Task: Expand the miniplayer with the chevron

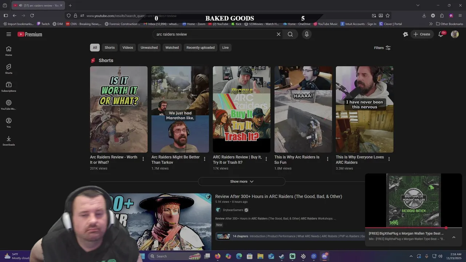Action: tap(454, 237)
